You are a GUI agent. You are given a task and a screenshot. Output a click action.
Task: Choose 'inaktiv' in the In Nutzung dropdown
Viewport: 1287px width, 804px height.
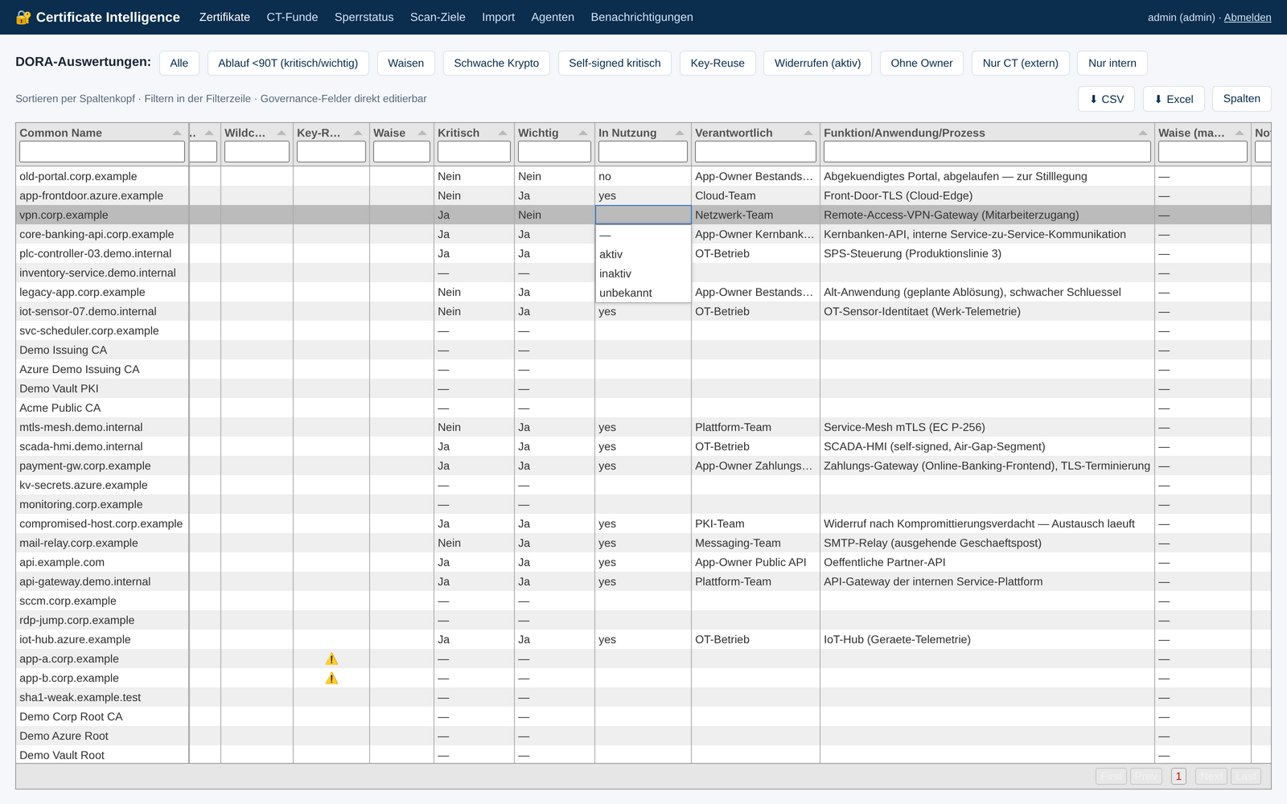pyautogui.click(x=643, y=273)
